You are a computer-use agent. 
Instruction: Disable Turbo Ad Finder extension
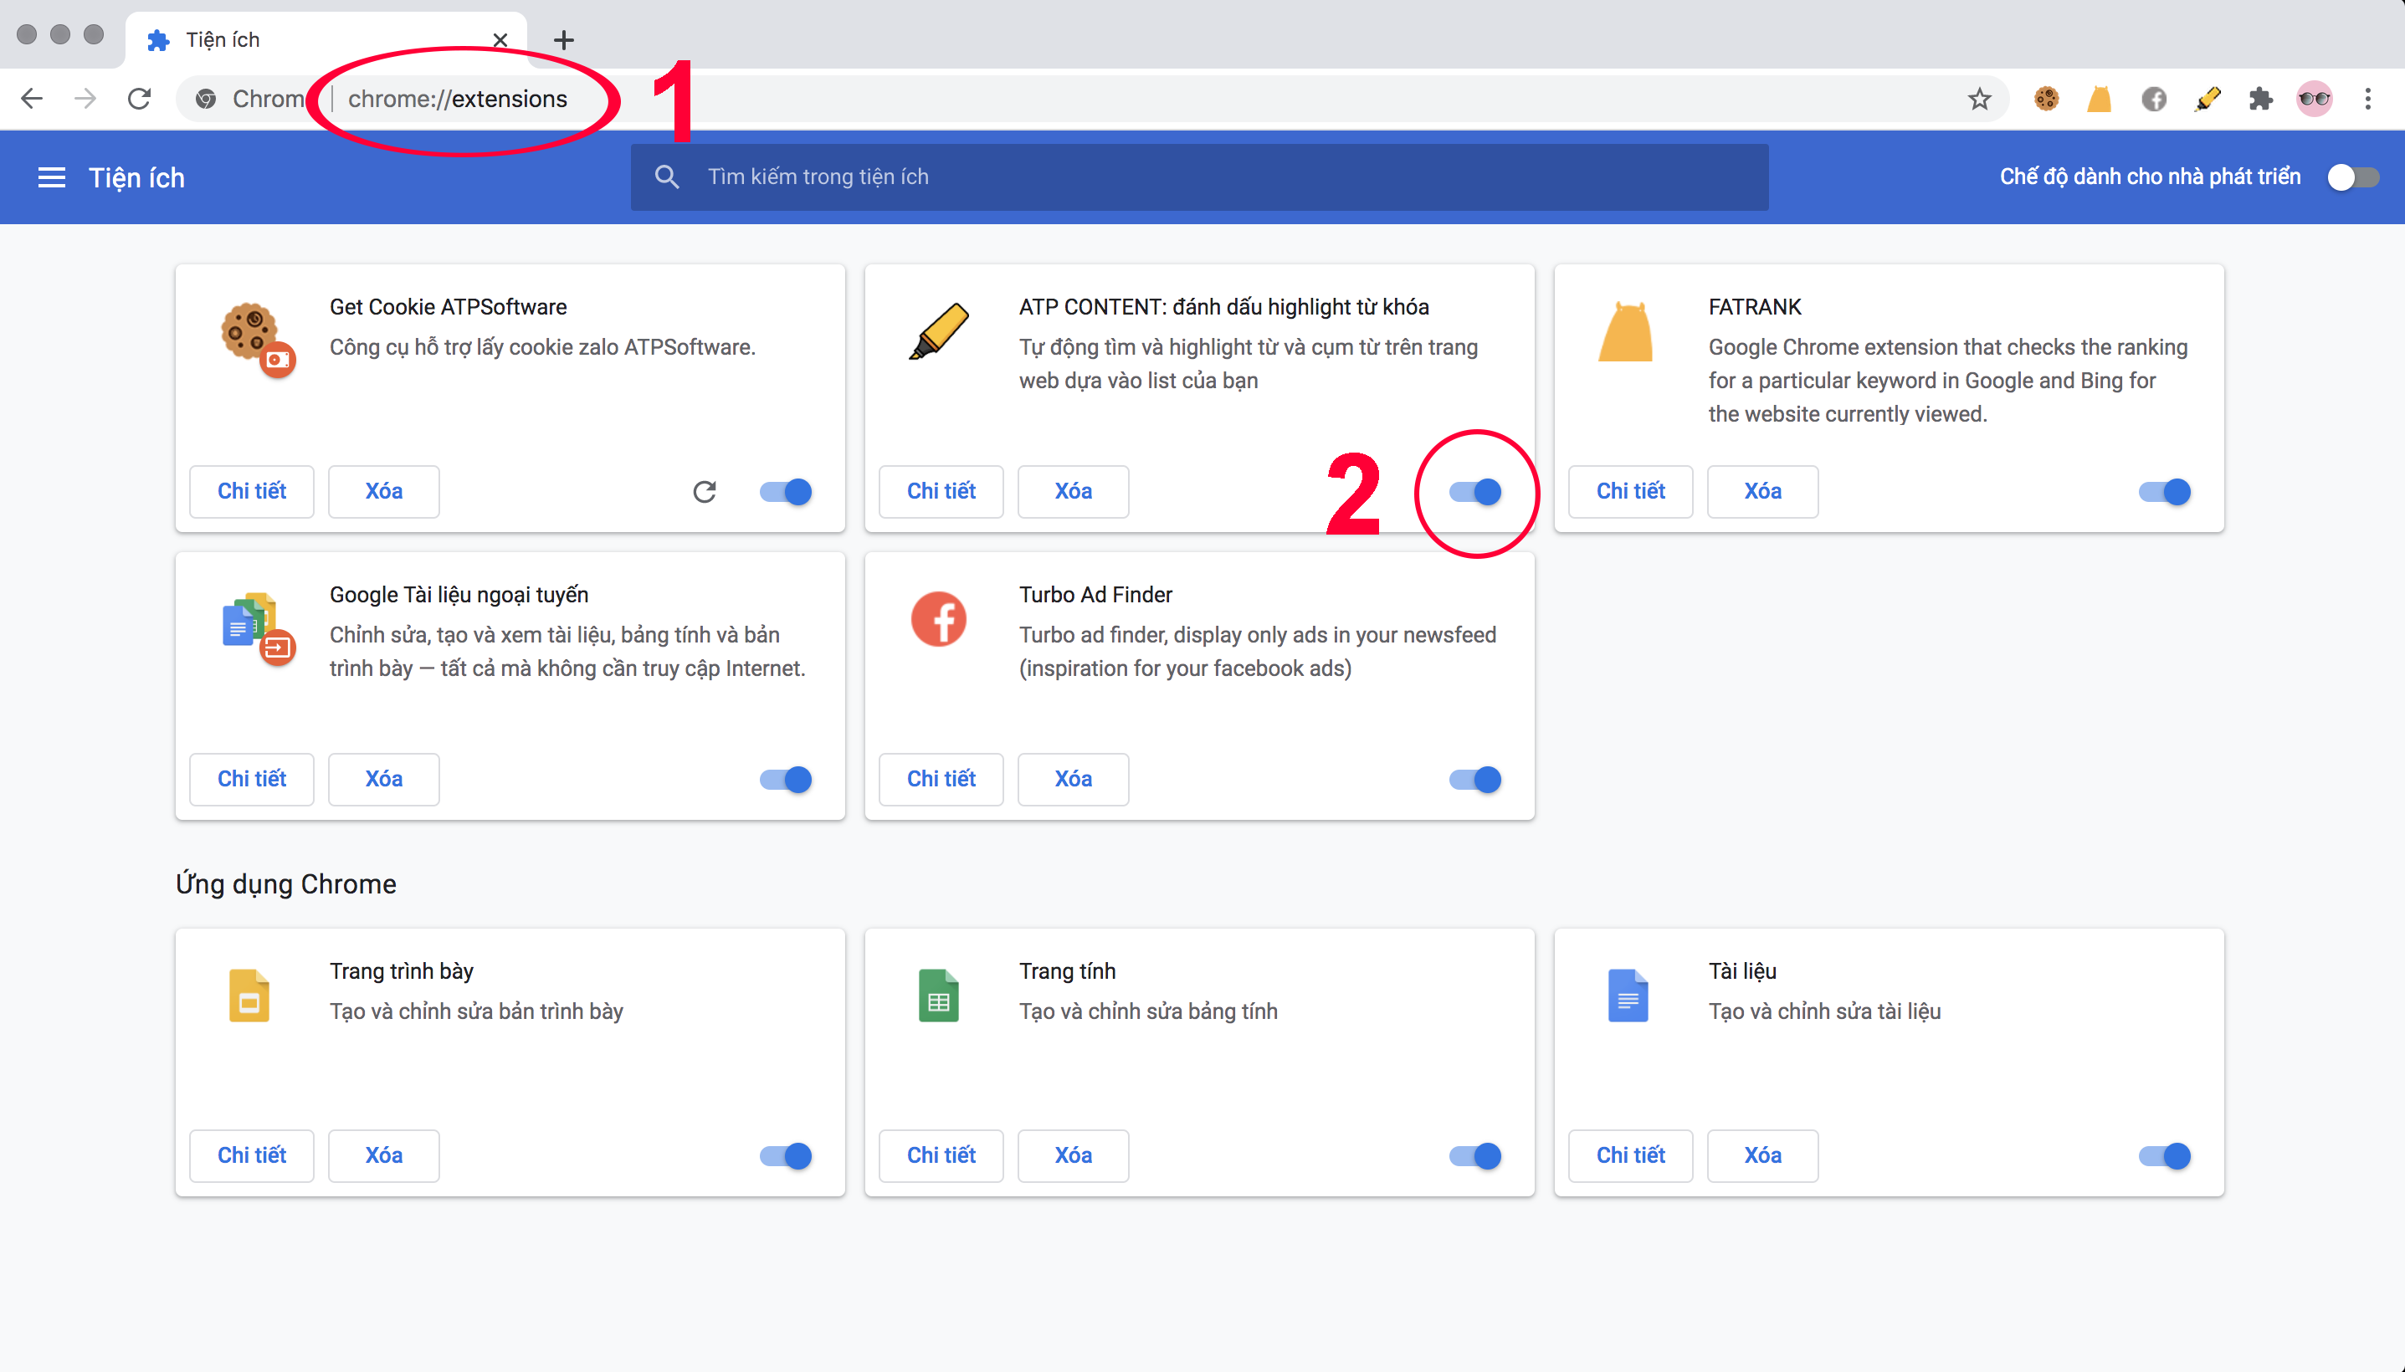(1474, 780)
